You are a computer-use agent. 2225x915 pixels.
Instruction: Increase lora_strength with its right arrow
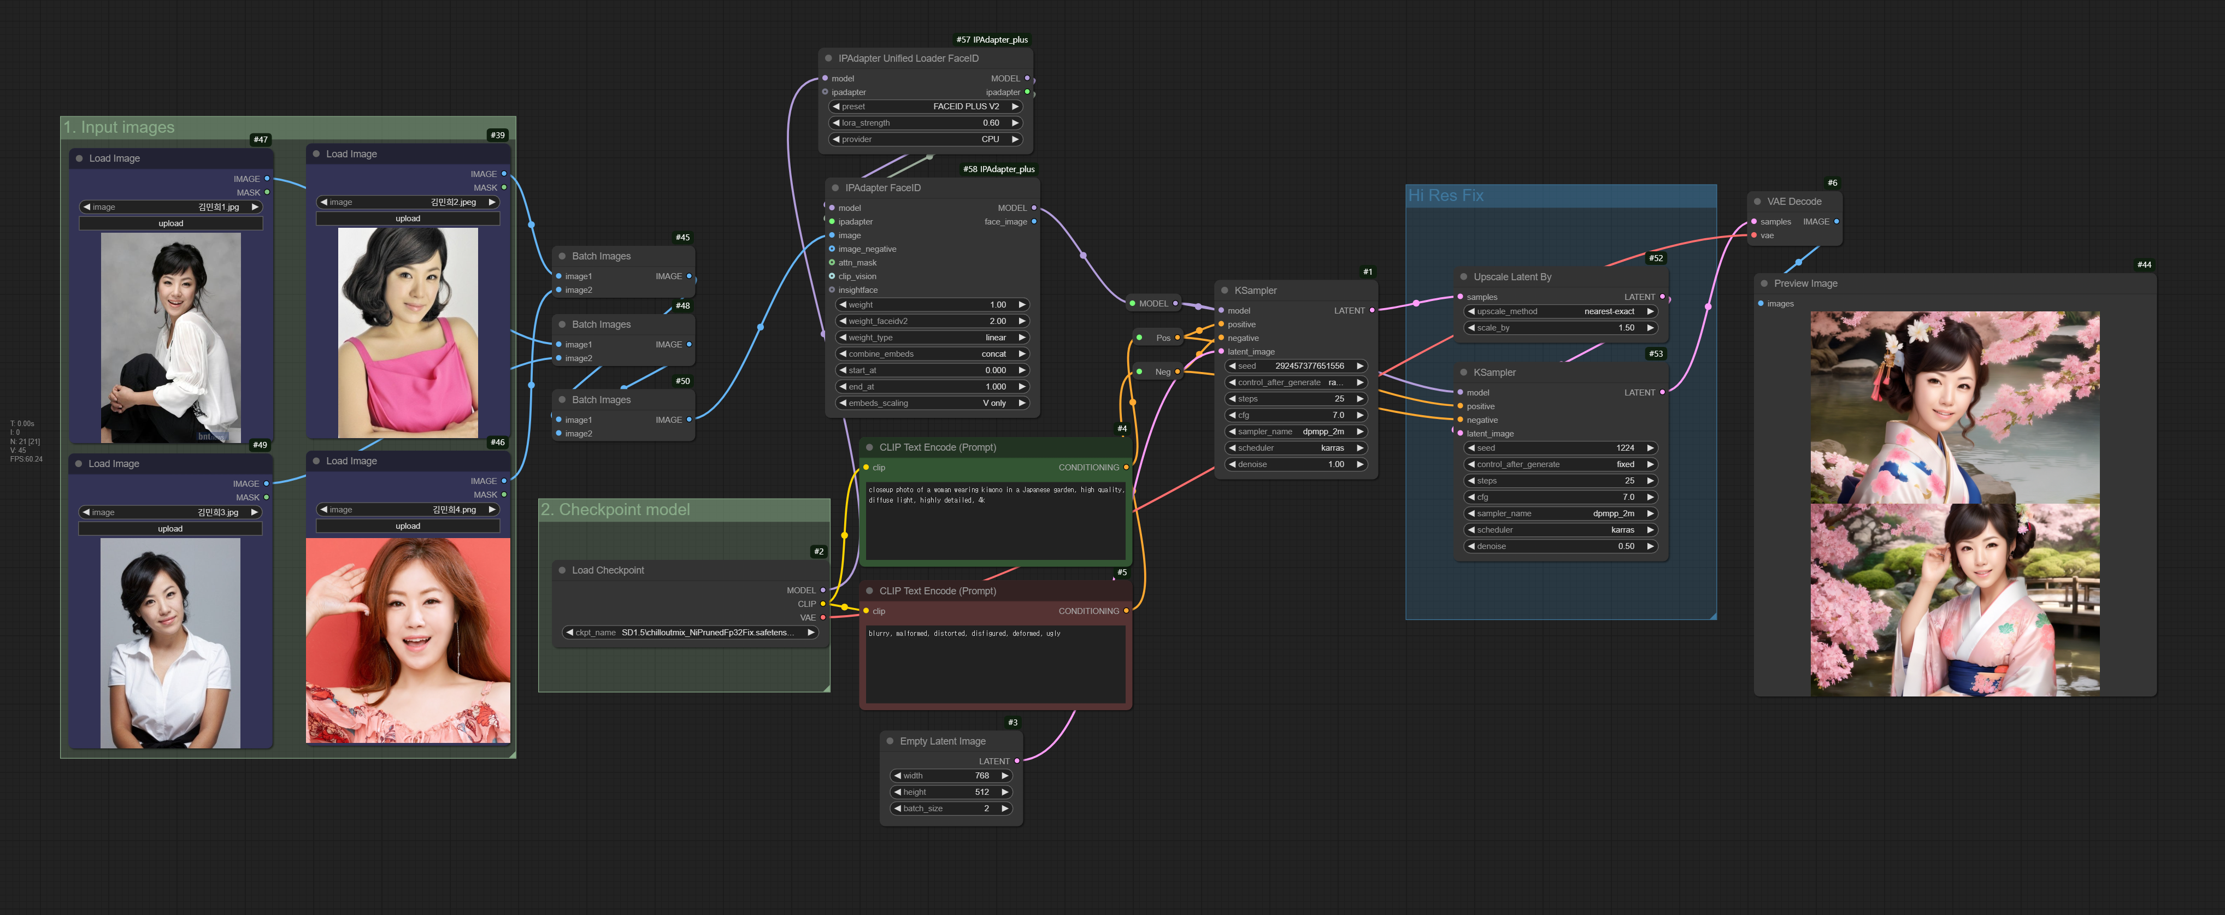(x=1015, y=123)
